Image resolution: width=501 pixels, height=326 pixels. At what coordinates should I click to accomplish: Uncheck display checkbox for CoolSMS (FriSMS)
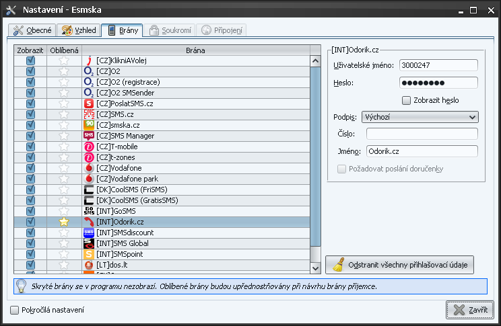pyautogui.click(x=30, y=190)
